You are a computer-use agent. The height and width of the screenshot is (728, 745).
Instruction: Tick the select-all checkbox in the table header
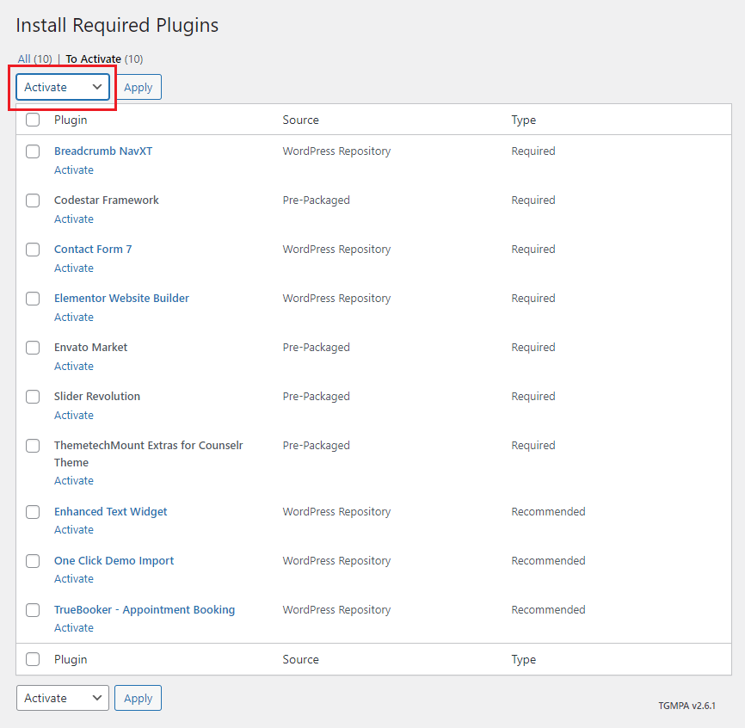[33, 120]
